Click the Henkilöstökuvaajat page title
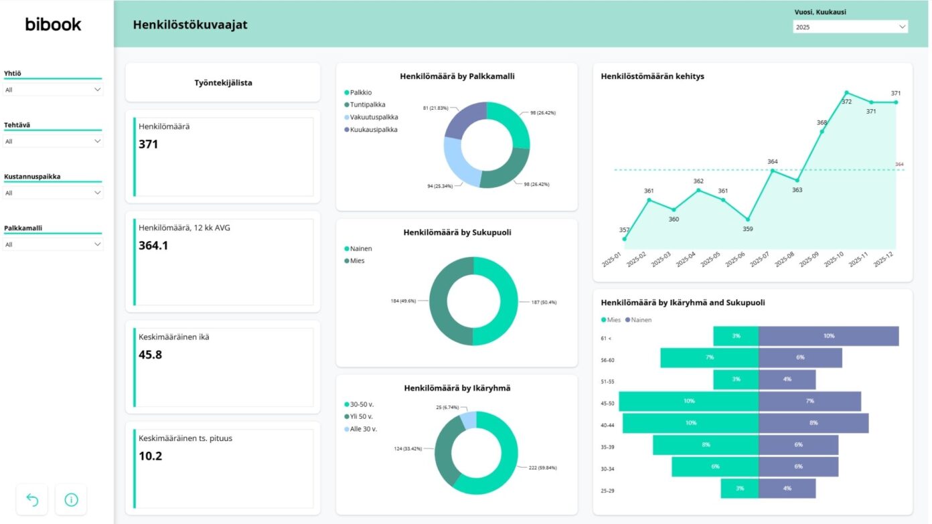The width and height of the screenshot is (932, 524). (x=190, y=24)
